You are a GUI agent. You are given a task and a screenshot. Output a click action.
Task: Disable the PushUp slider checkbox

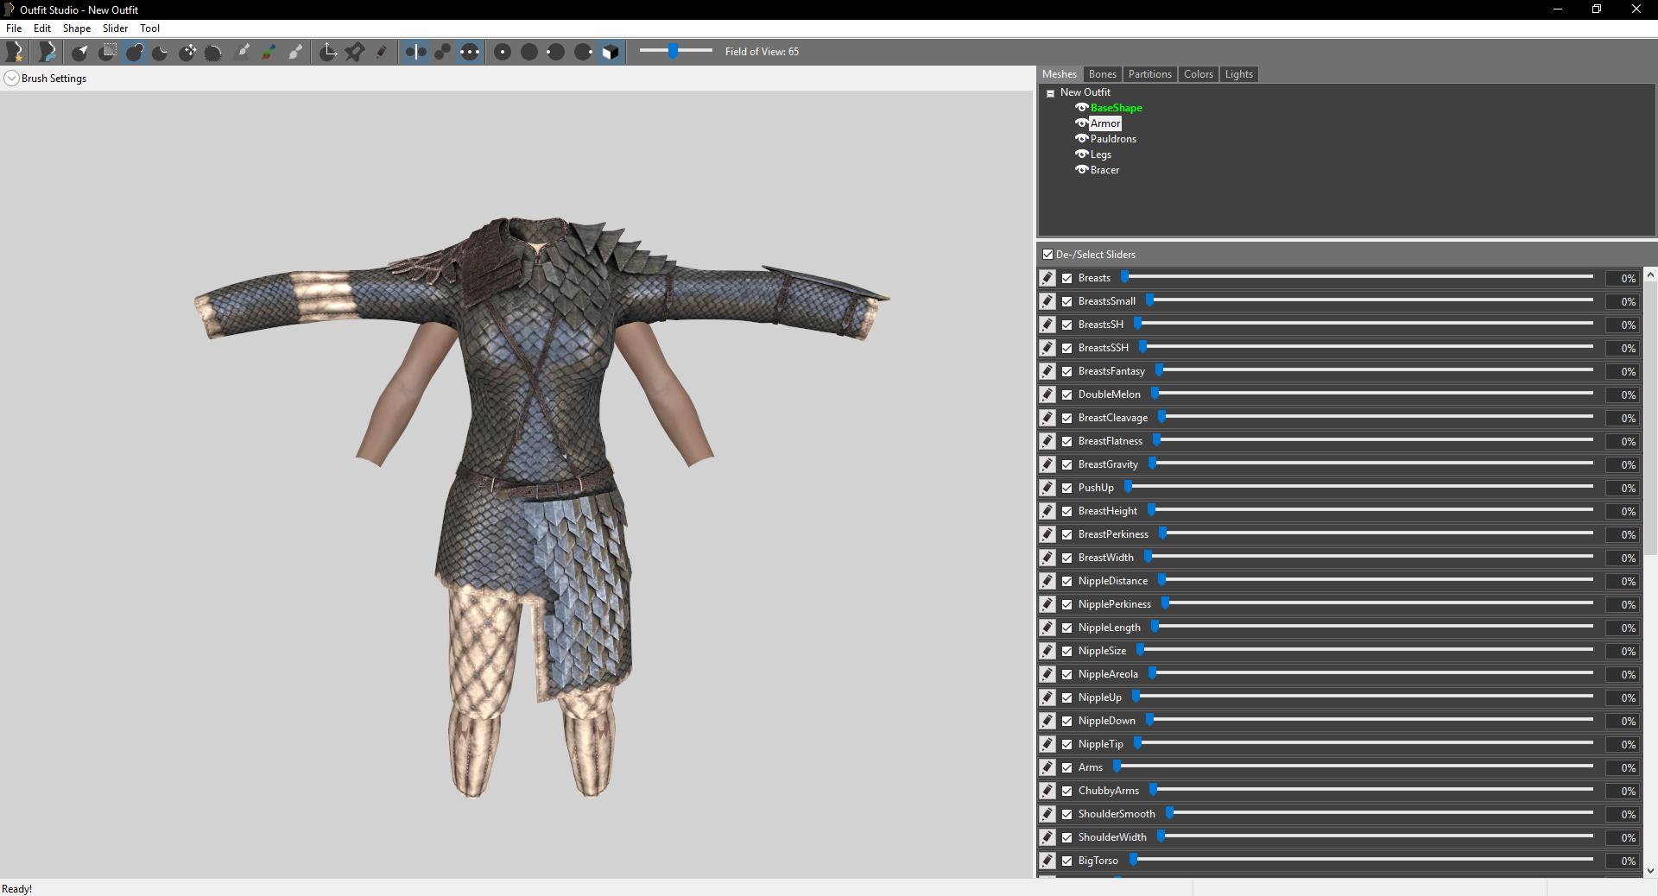coord(1067,488)
